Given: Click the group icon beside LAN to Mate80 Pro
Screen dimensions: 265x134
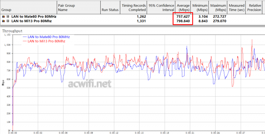Looking at the screenshot, I should click(x=3, y=16).
